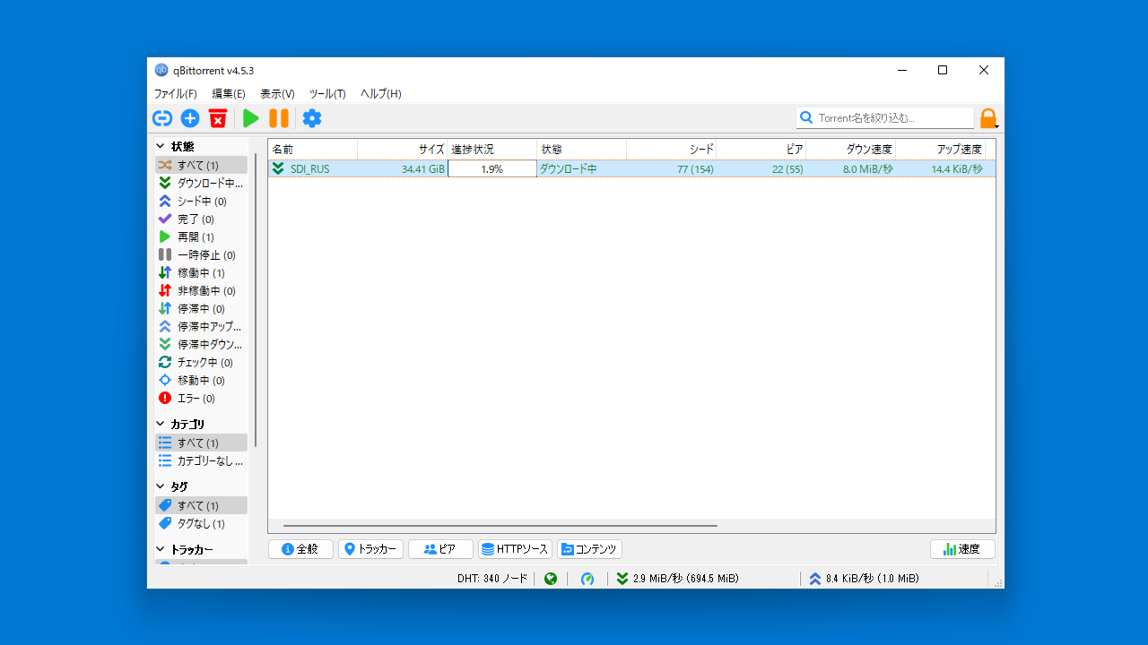Open the 表示(V) menu
Image resolution: width=1148 pixels, height=645 pixels.
click(277, 93)
